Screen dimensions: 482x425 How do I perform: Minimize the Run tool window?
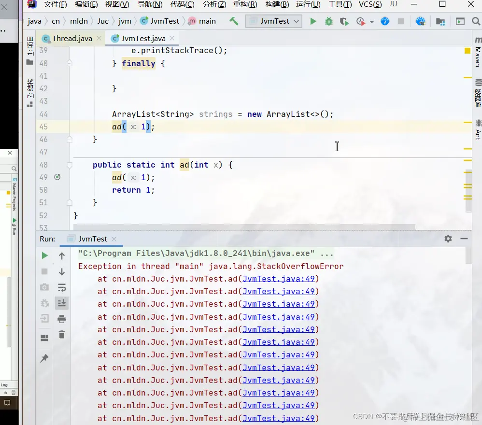tap(464, 239)
